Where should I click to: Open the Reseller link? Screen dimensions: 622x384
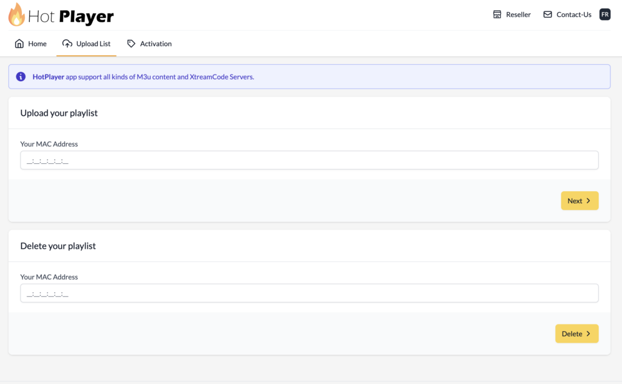click(518, 15)
